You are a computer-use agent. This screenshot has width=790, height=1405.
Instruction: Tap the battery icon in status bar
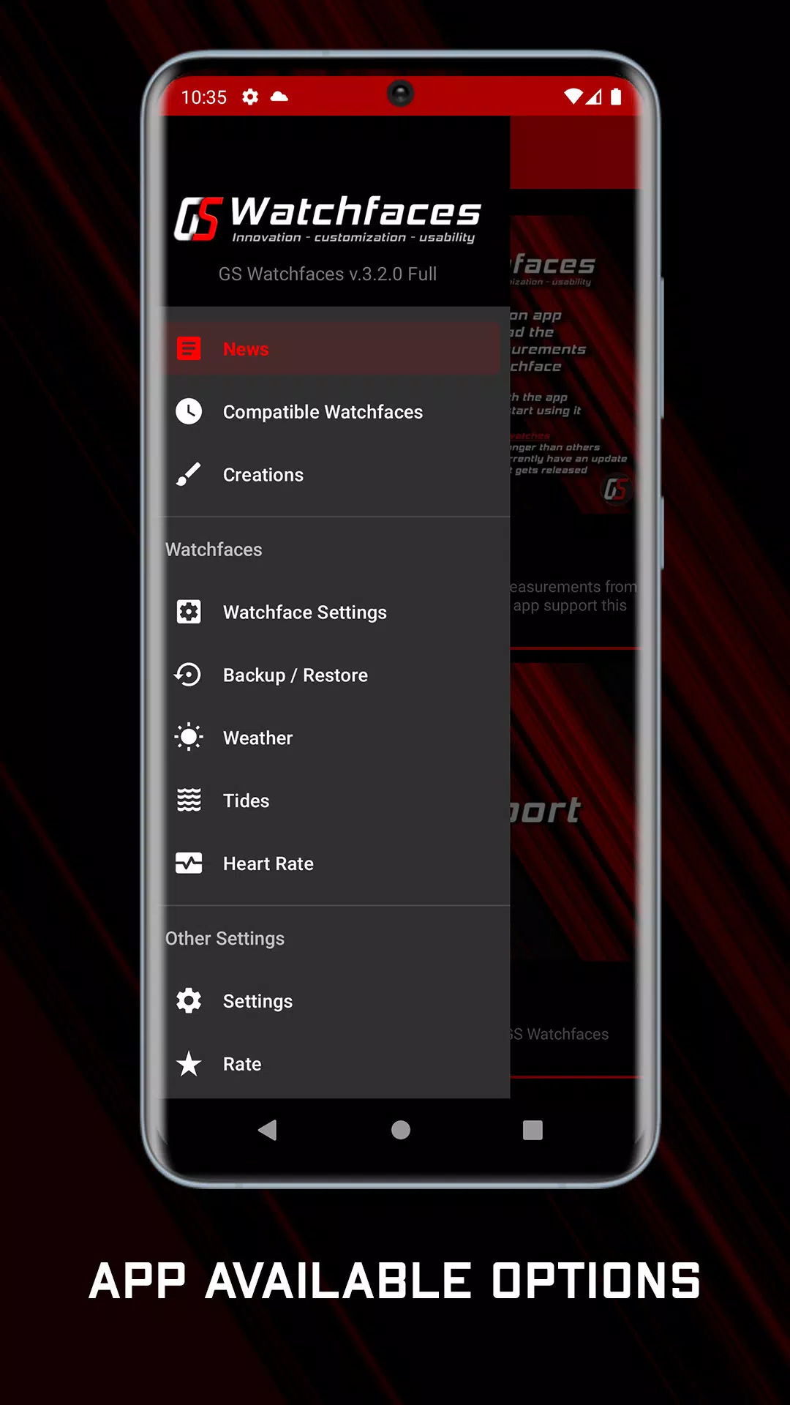point(616,97)
